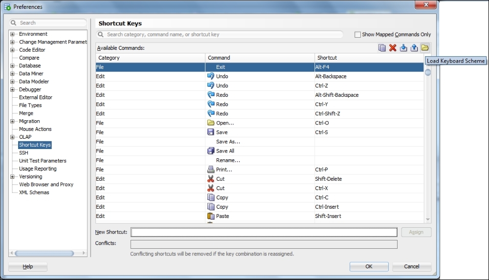Expand the Change Management Parameters node
Screen dimensions: 489x280
point(12,42)
